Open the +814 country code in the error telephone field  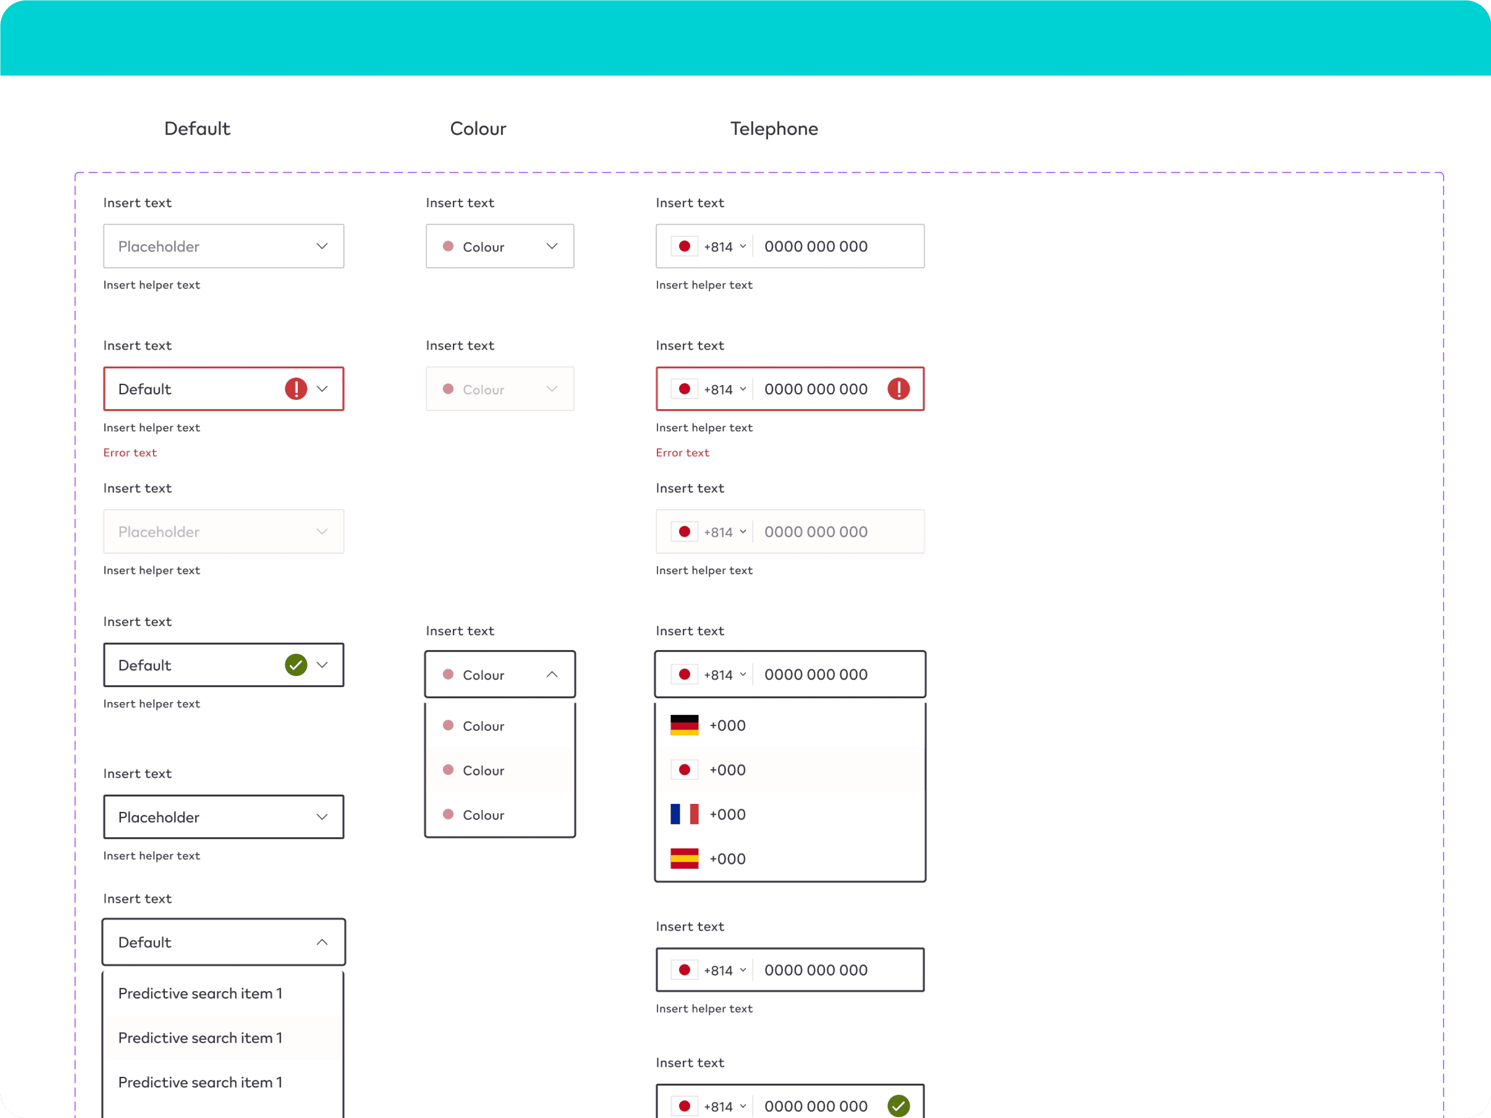725,389
